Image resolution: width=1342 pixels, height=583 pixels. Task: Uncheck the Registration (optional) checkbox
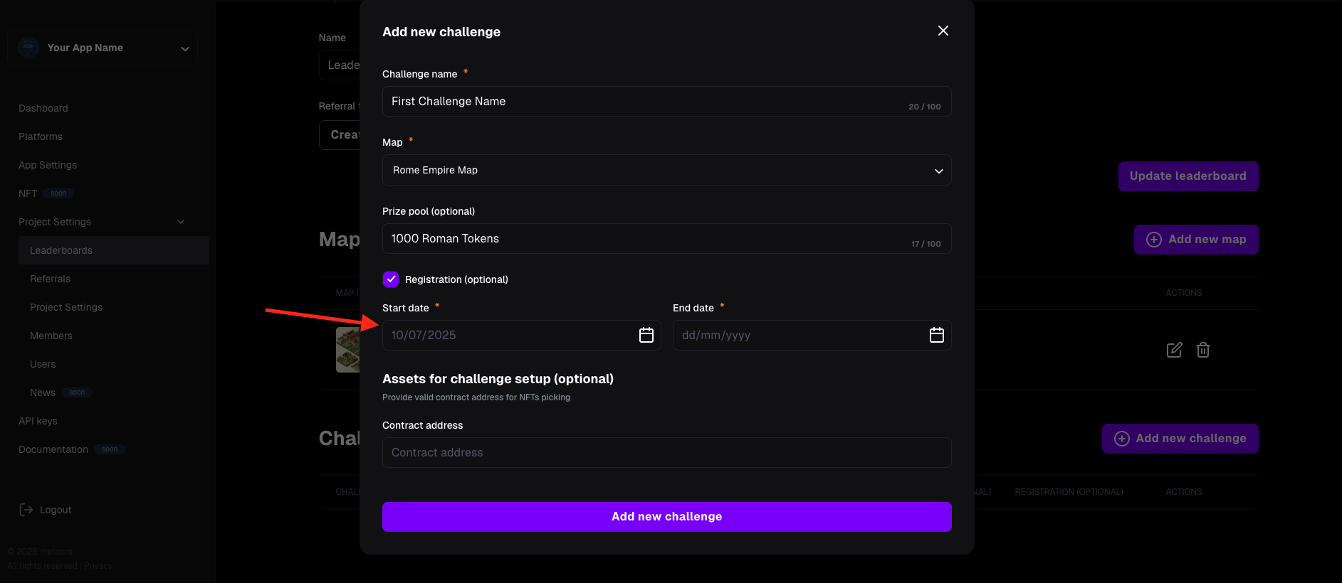pos(391,279)
